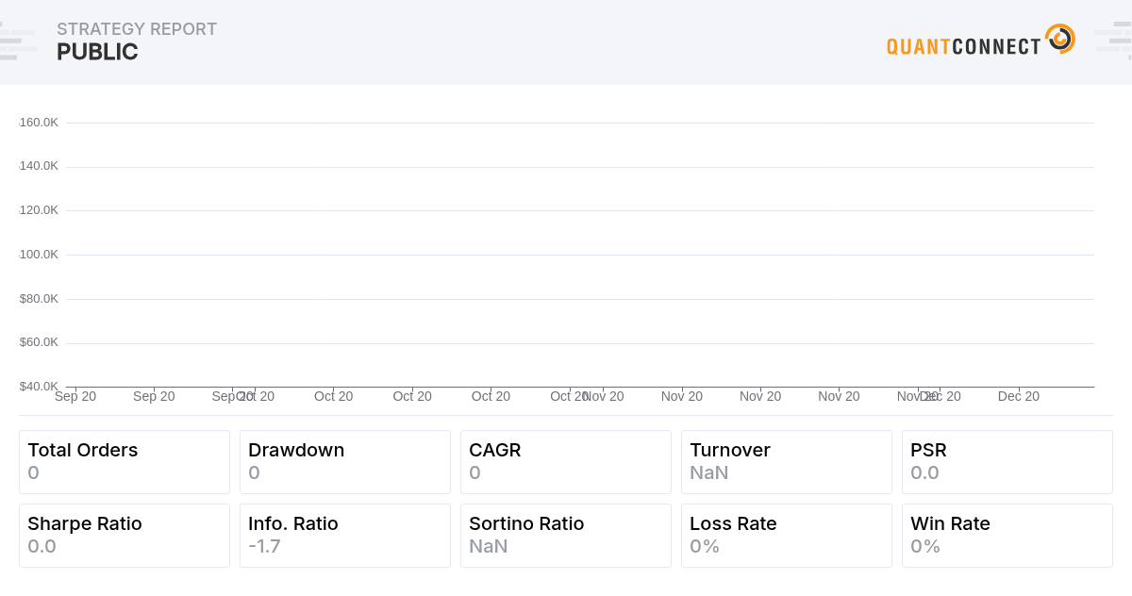Select the 0.0 value under Sharpe Ratio
Viewport: 1132px width, 596px height.
tap(42, 546)
